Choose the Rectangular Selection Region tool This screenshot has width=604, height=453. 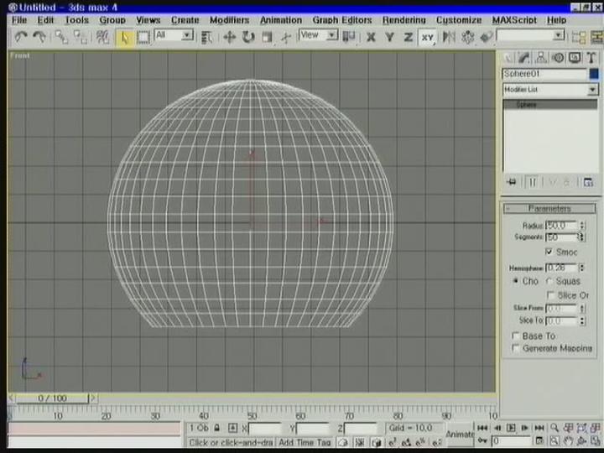pos(143,38)
